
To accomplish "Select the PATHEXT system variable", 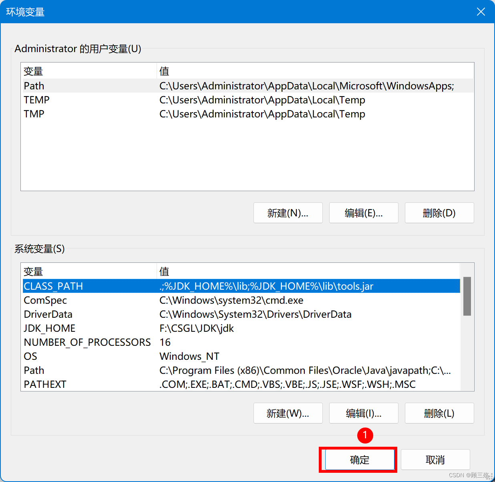I will pyautogui.click(x=241, y=384).
